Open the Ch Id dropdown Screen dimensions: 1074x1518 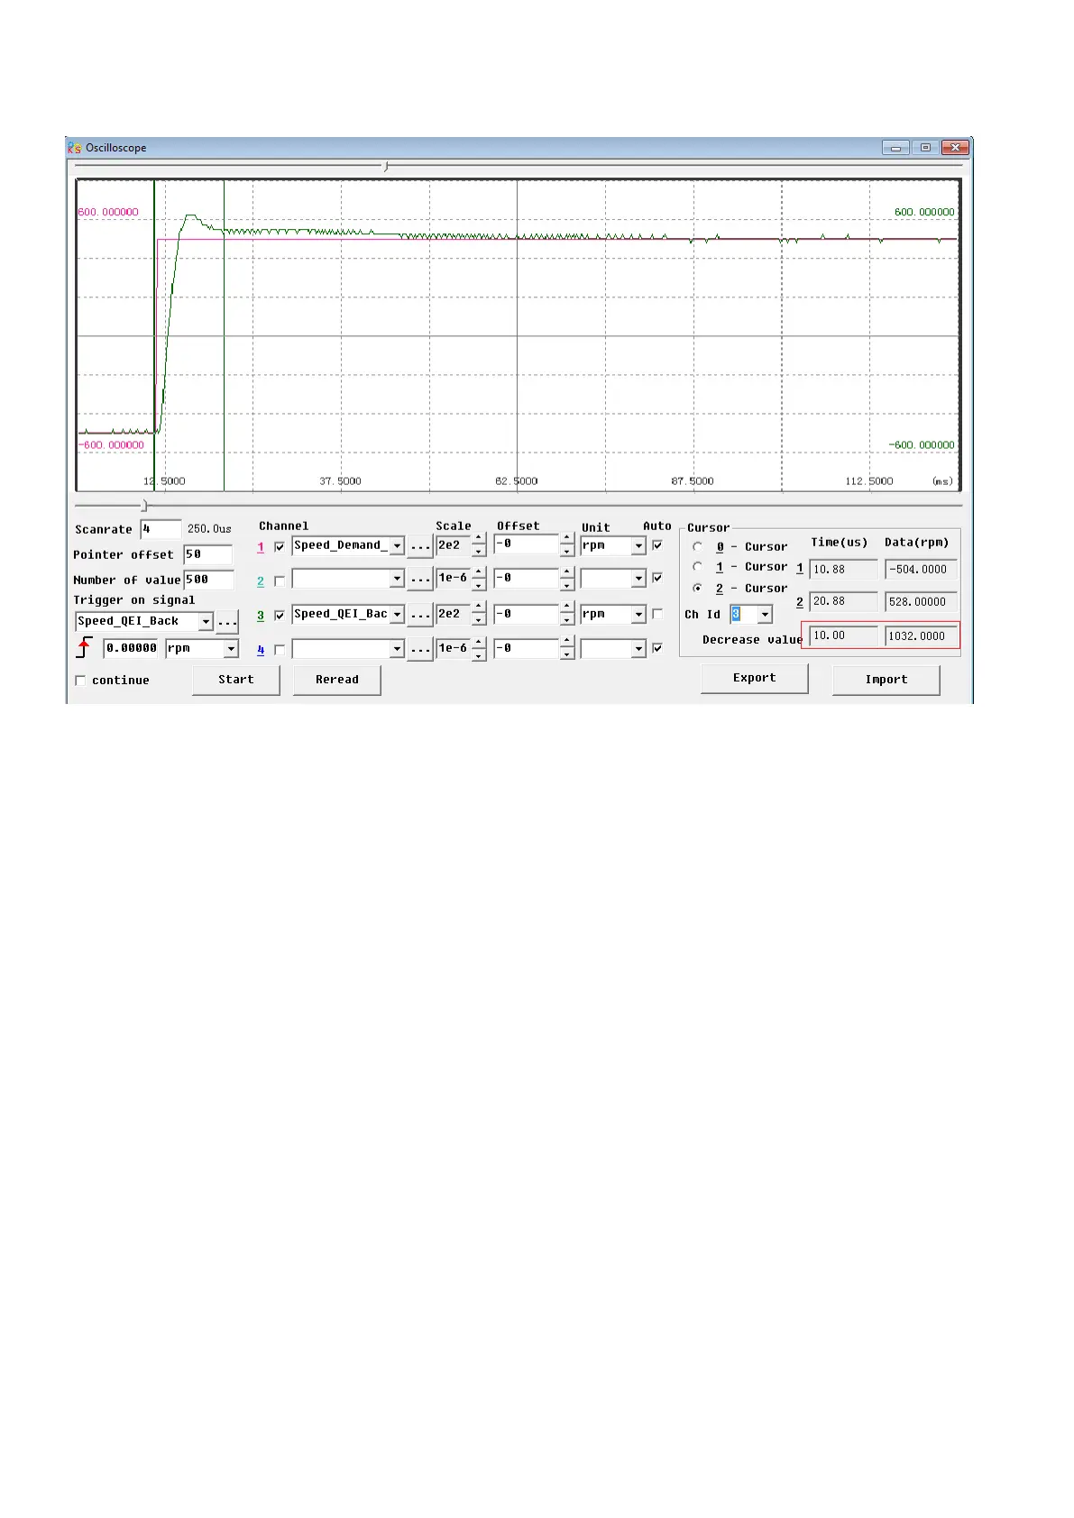tap(765, 615)
